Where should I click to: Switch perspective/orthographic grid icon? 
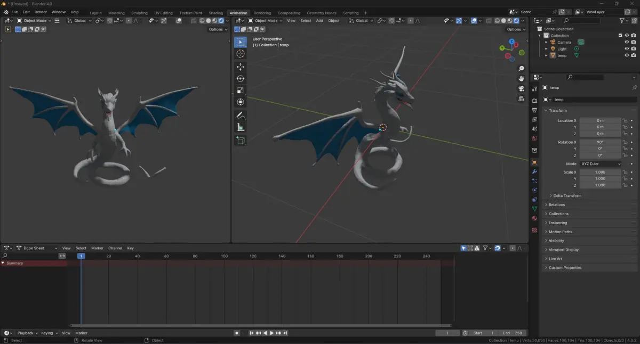(521, 99)
